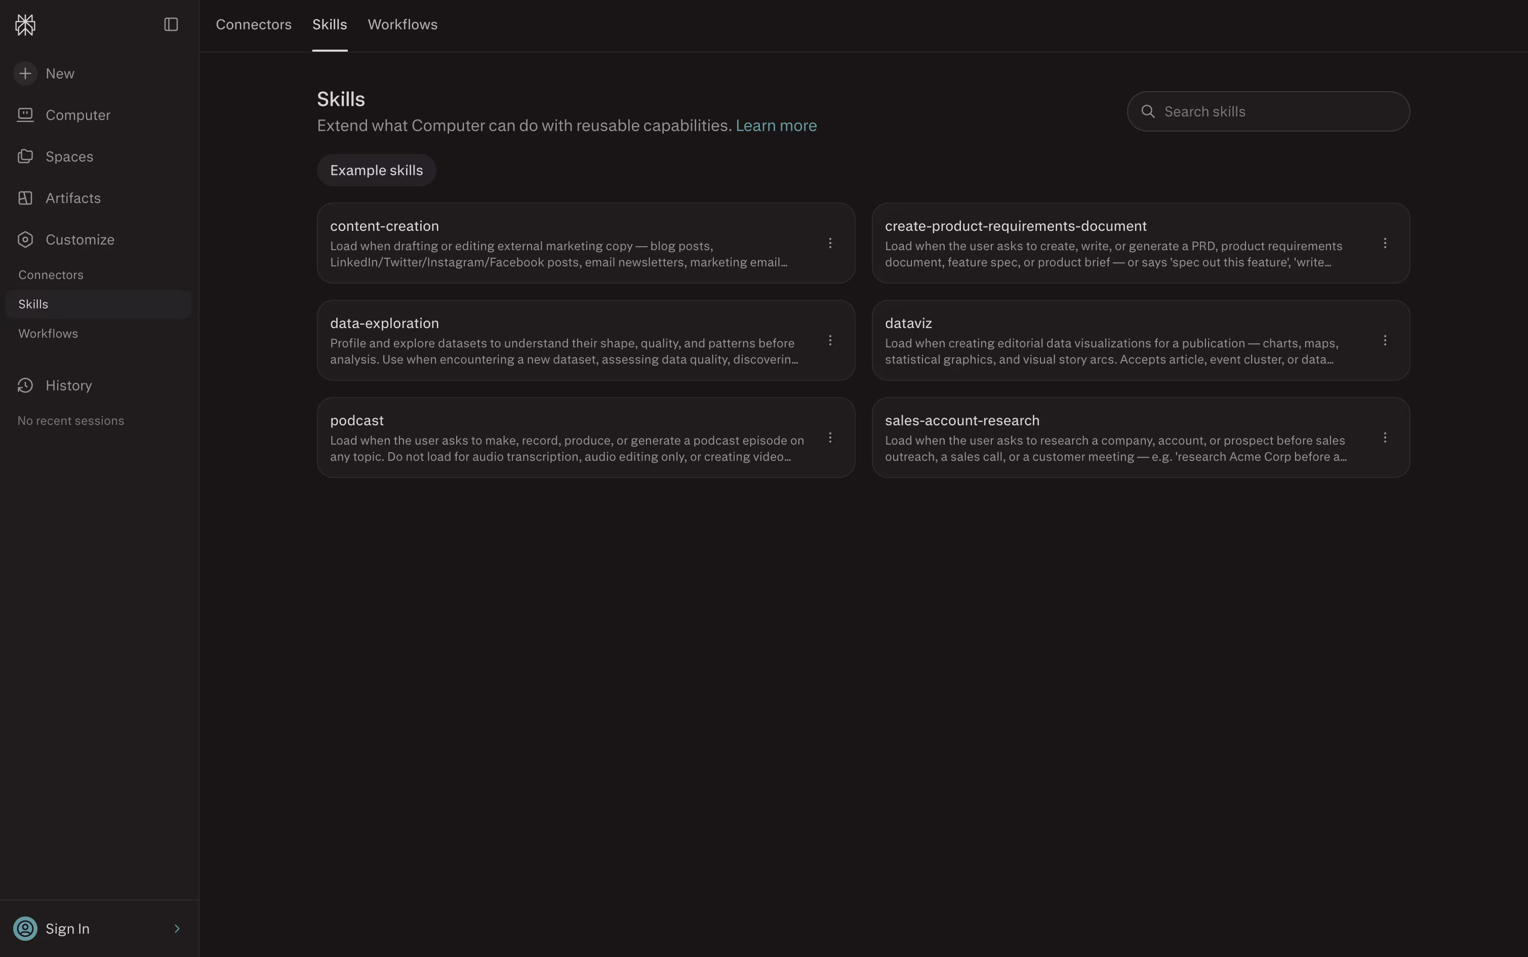Open the sales-account-research skill title
The width and height of the screenshot is (1528, 957).
click(962, 420)
